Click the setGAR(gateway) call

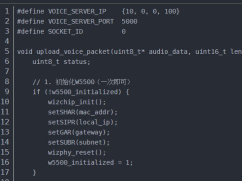click(x=79, y=132)
